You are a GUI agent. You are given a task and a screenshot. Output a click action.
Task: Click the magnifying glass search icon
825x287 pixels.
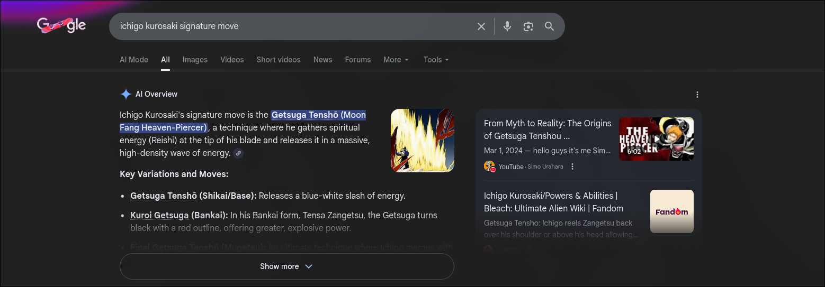tap(549, 26)
